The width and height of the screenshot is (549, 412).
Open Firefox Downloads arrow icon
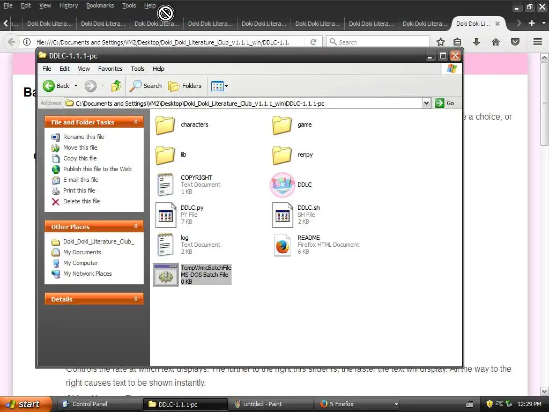click(x=476, y=42)
